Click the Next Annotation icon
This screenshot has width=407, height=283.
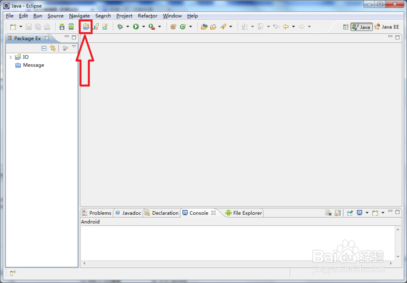pyautogui.click(x=245, y=26)
